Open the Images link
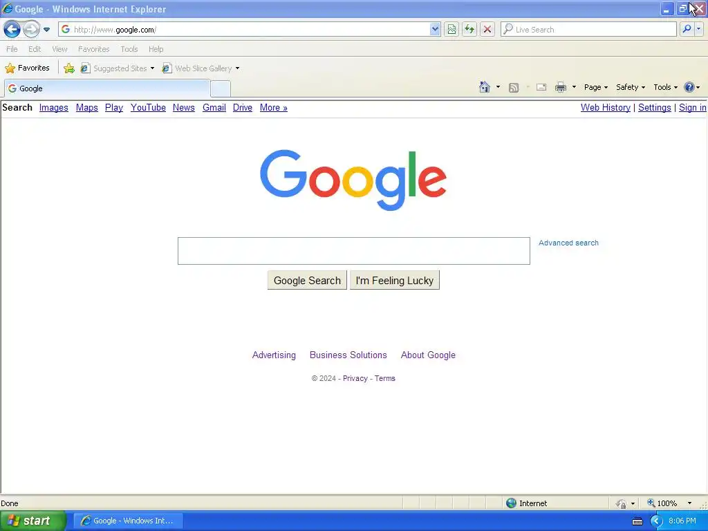The width and height of the screenshot is (708, 531). point(54,107)
